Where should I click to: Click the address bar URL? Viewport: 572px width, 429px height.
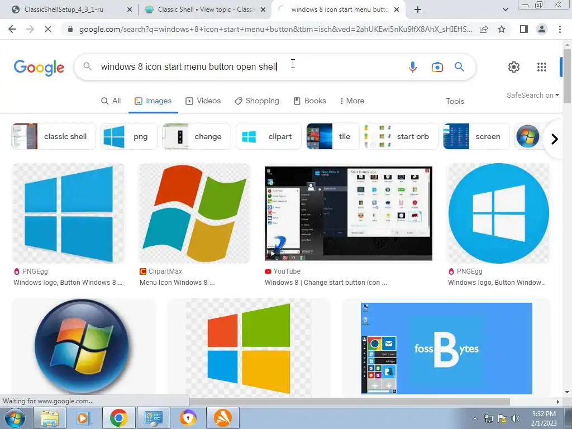click(x=275, y=29)
